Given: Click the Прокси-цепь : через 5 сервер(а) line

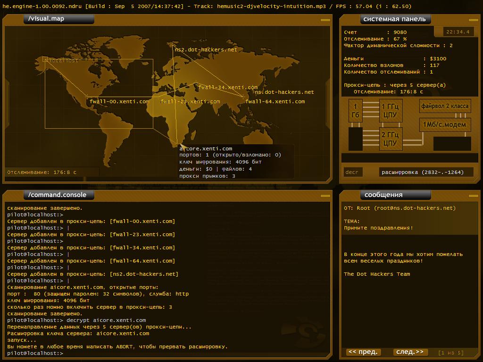Looking at the screenshot, I should (395, 85).
